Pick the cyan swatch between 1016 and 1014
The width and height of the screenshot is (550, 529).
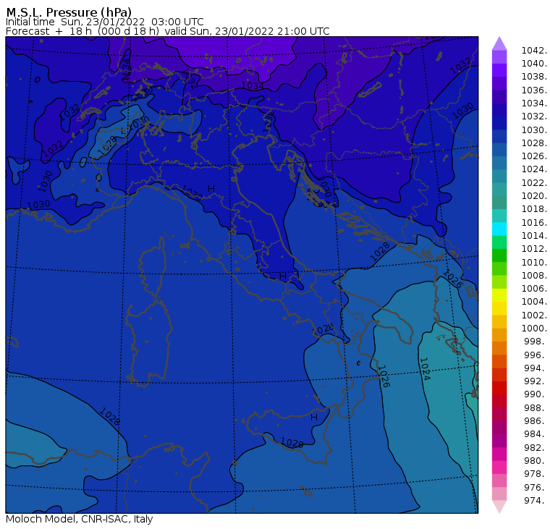(x=499, y=229)
